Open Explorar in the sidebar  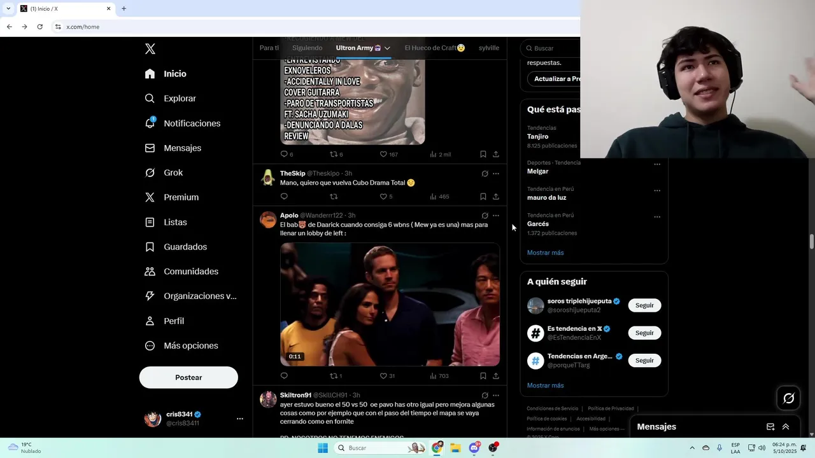pyautogui.click(x=170, y=99)
